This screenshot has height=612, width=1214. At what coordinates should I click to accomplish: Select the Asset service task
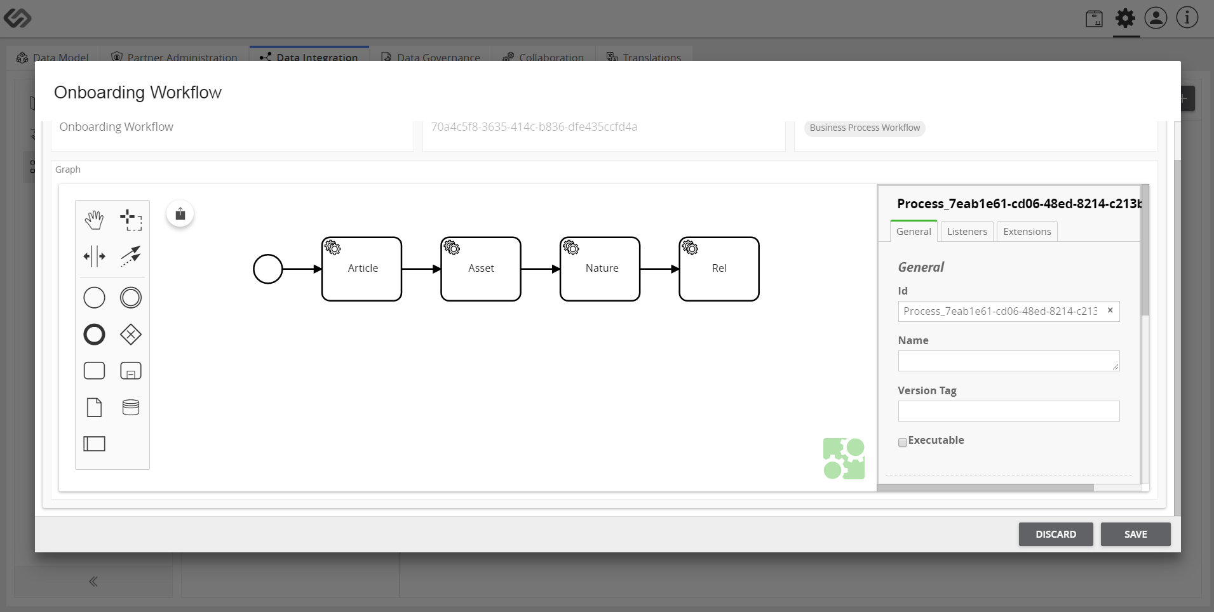point(481,269)
